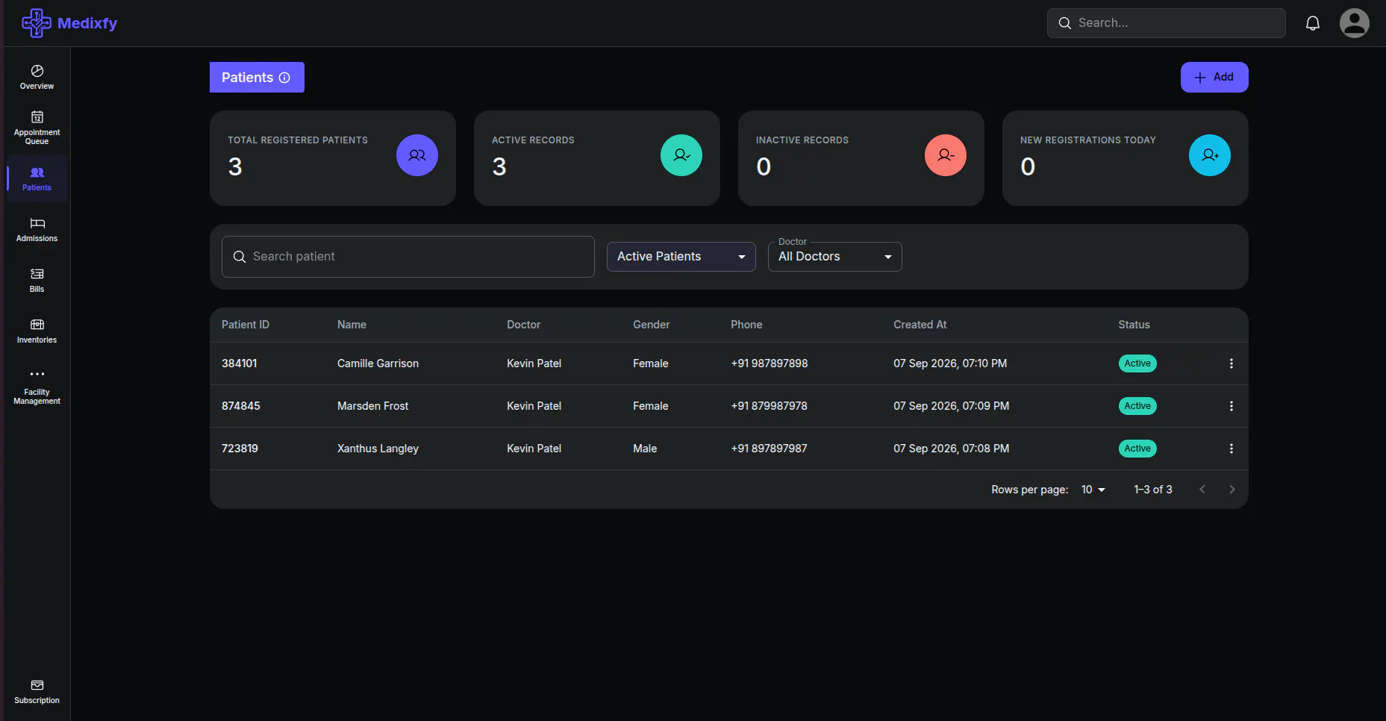This screenshot has width=1386, height=721.
Task: Open row actions for Marsden Frost
Action: tap(1232, 406)
